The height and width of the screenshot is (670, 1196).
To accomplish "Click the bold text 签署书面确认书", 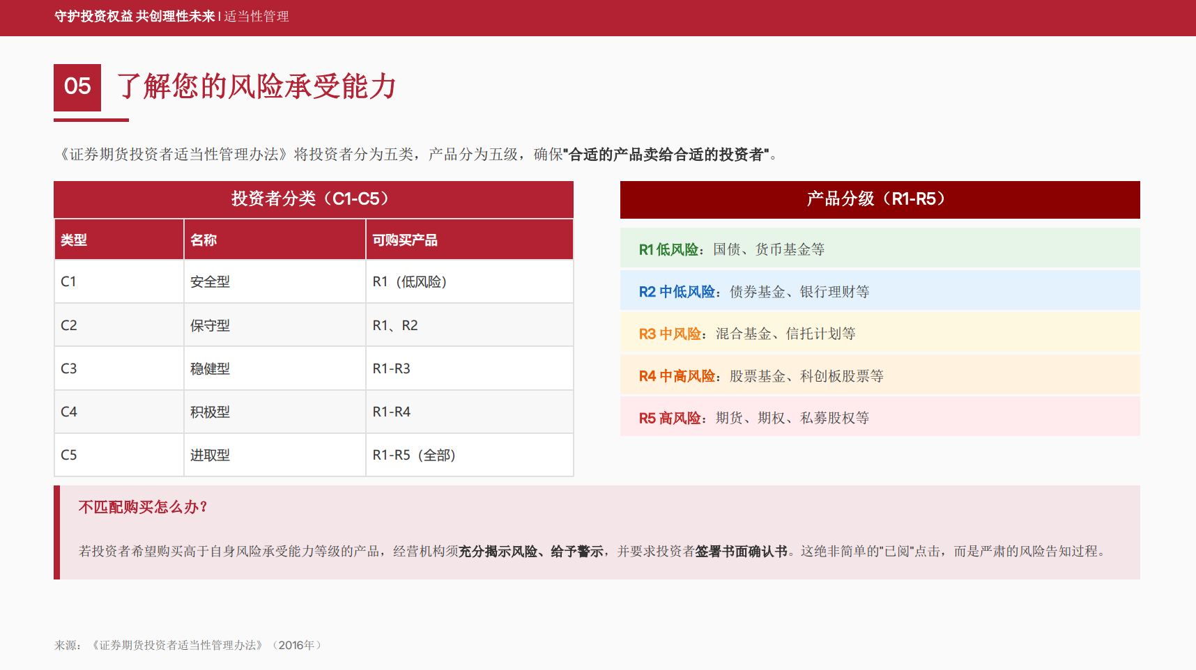I will pos(742,552).
